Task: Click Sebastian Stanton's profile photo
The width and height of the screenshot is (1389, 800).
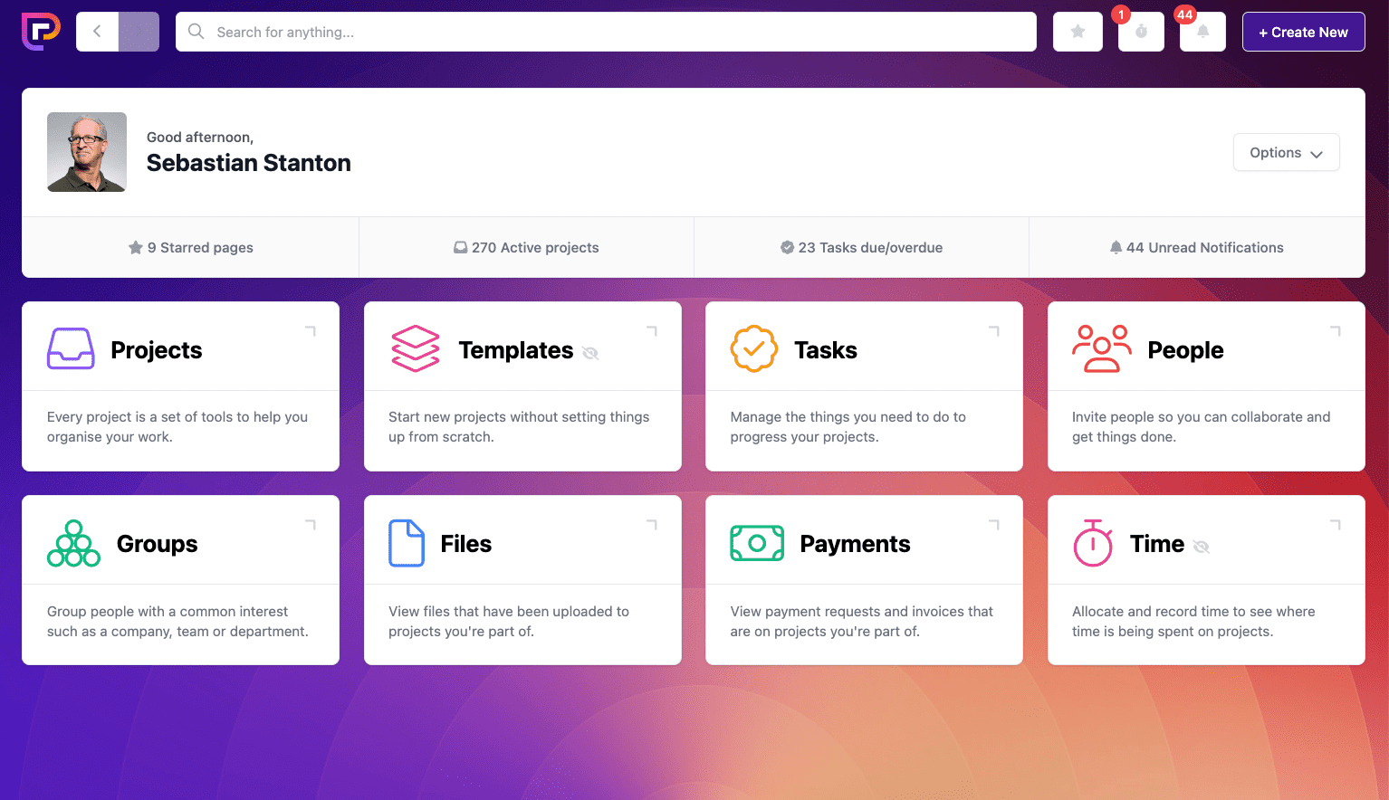Action: coord(87,152)
